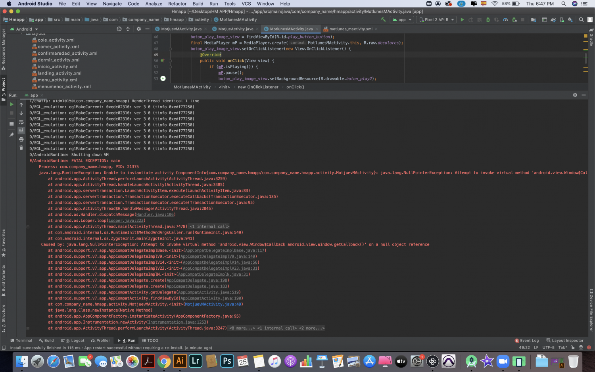Select dormir_activity.xml in project tree

point(59,60)
